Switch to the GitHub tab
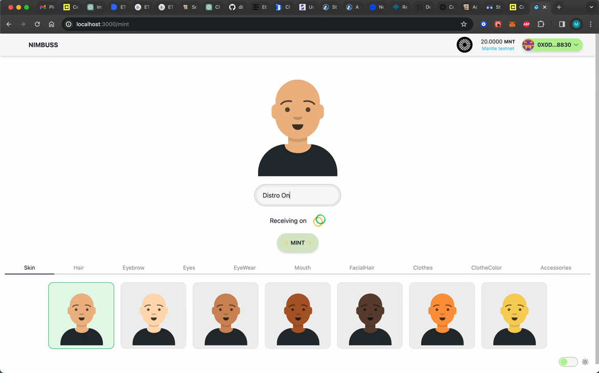 [237, 7]
